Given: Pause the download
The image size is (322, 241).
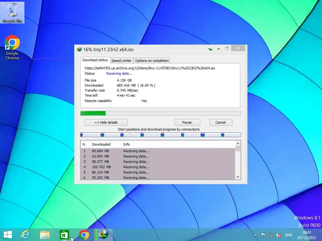Looking at the screenshot, I should [x=187, y=122].
